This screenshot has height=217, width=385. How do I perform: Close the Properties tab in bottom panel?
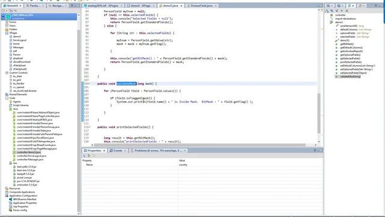[x=104, y=151]
